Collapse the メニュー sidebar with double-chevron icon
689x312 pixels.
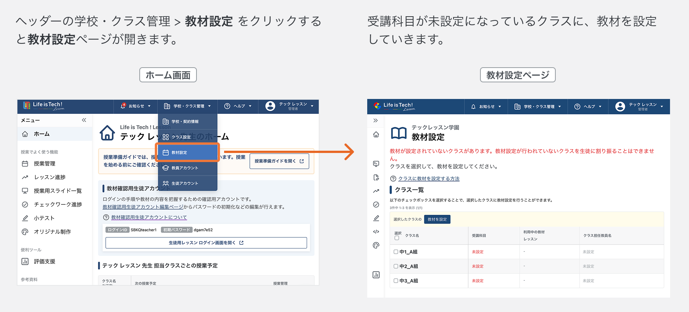[x=84, y=120]
